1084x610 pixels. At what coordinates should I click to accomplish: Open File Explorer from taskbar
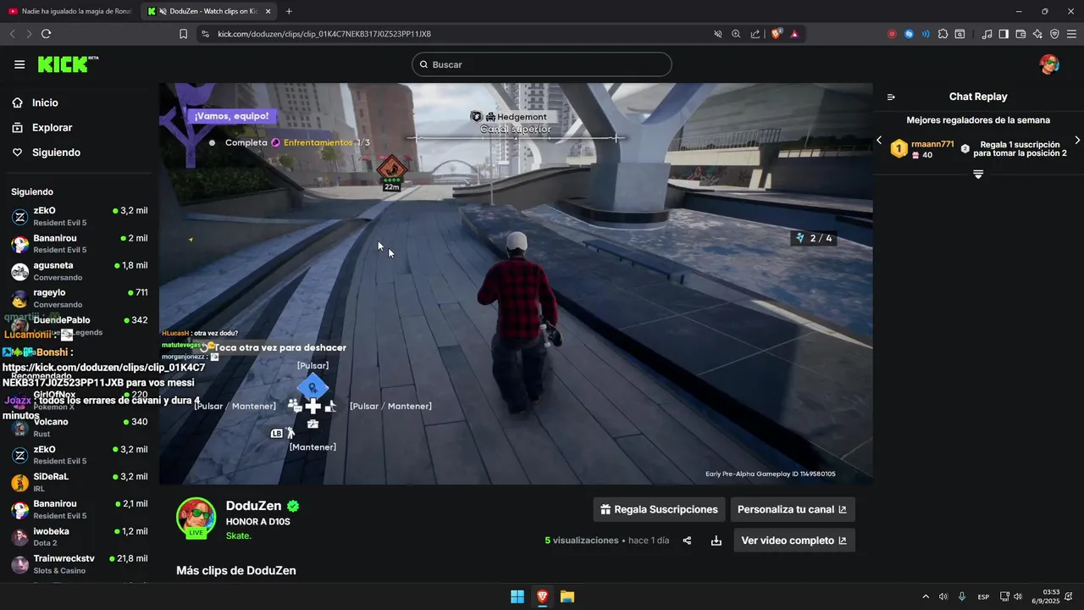coord(567,596)
